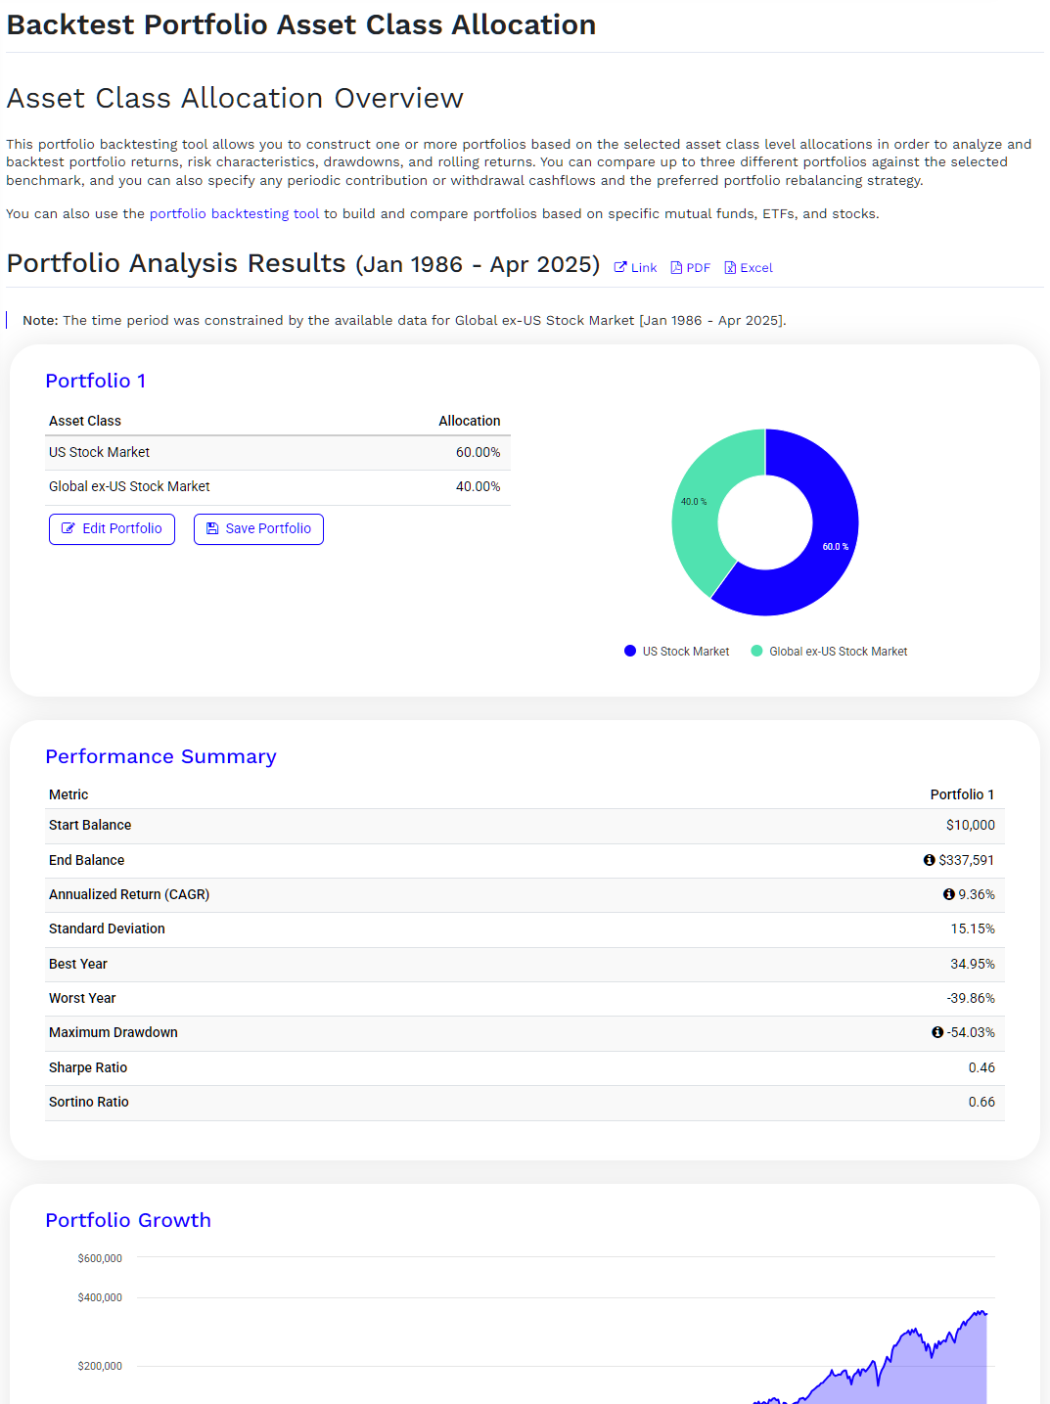The width and height of the screenshot is (1050, 1404).
Task: Toggle US Stock Market legend entry
Action: click(x=677, y=652)
